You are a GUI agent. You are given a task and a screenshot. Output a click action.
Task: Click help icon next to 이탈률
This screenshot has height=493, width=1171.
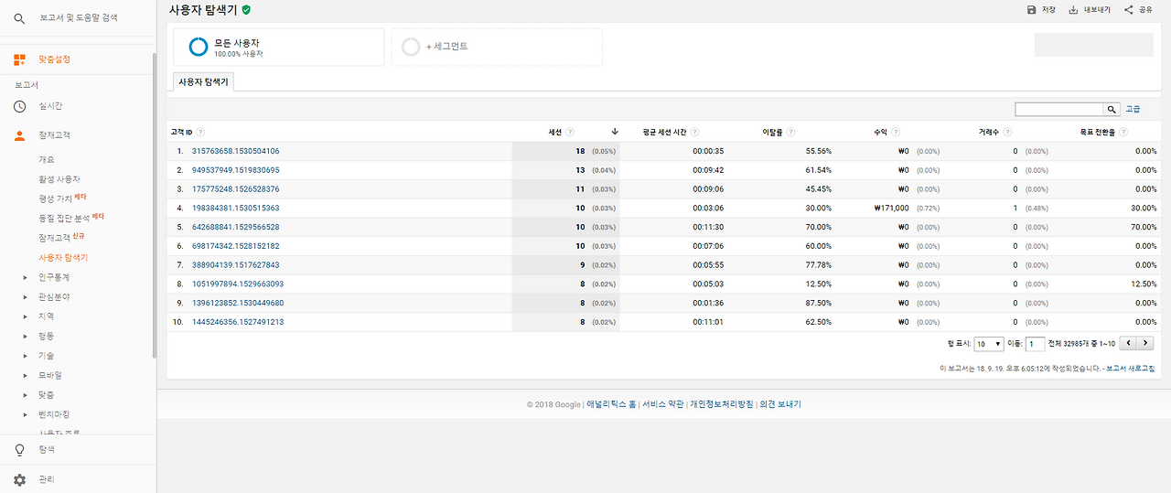coord(790,133)
